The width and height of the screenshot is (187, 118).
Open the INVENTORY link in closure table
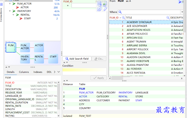click(125, 93)
